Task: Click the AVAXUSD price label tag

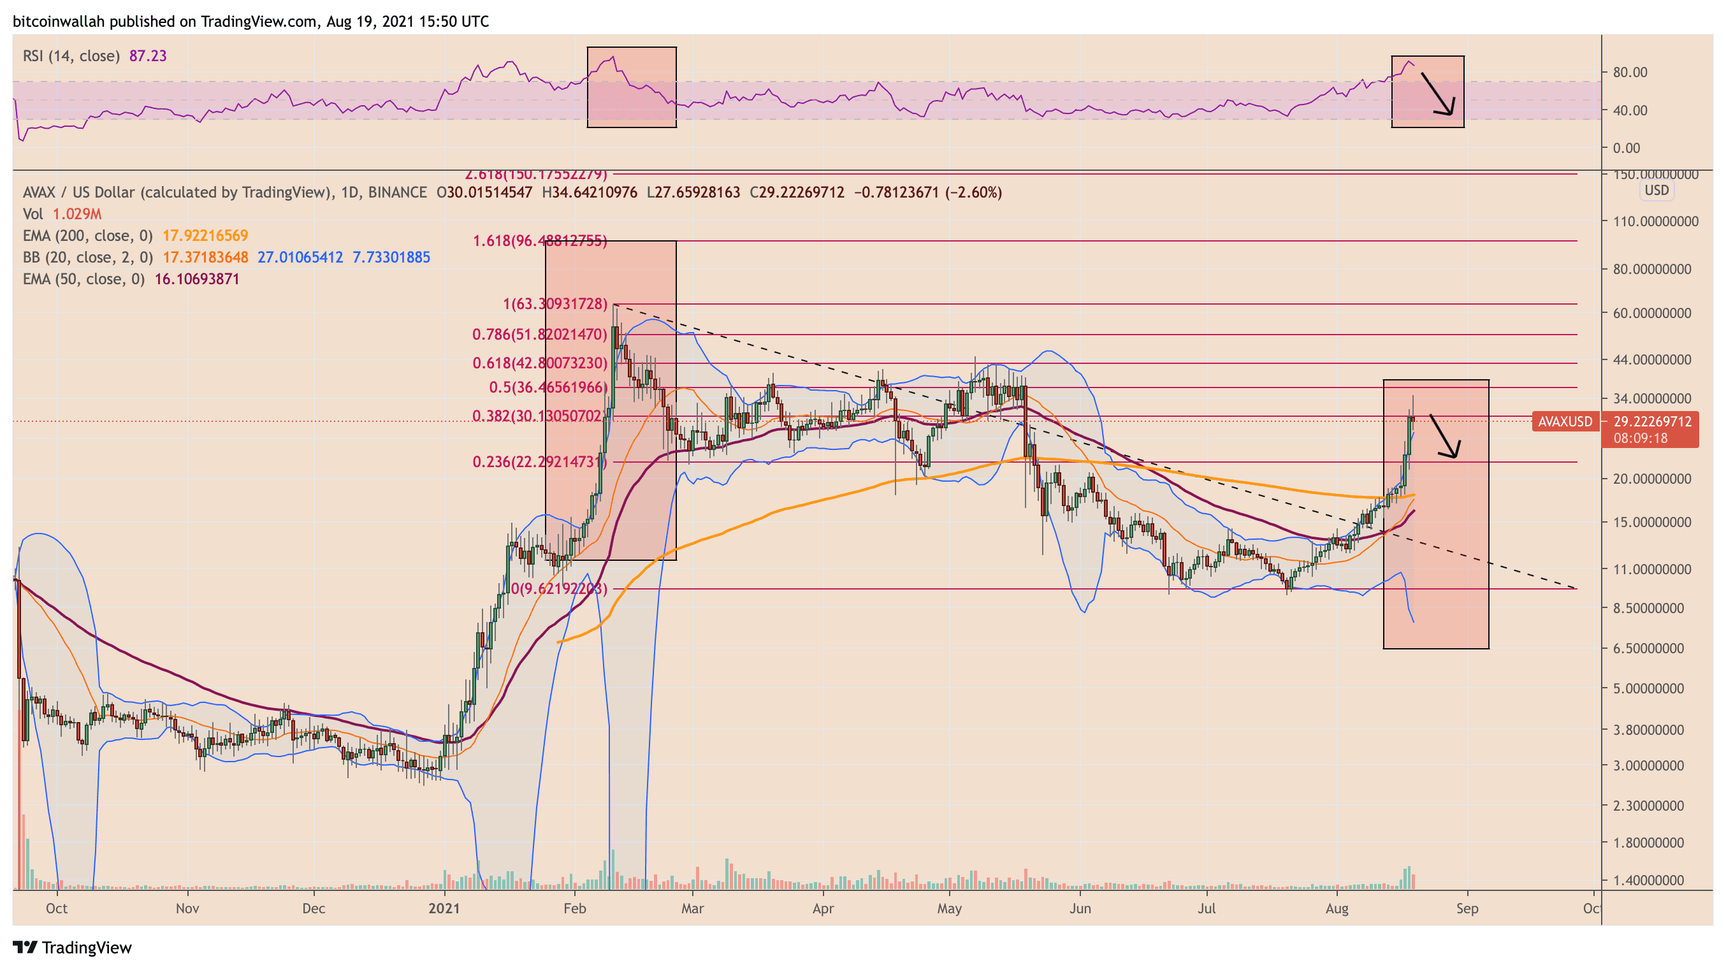Action: 1565,421
